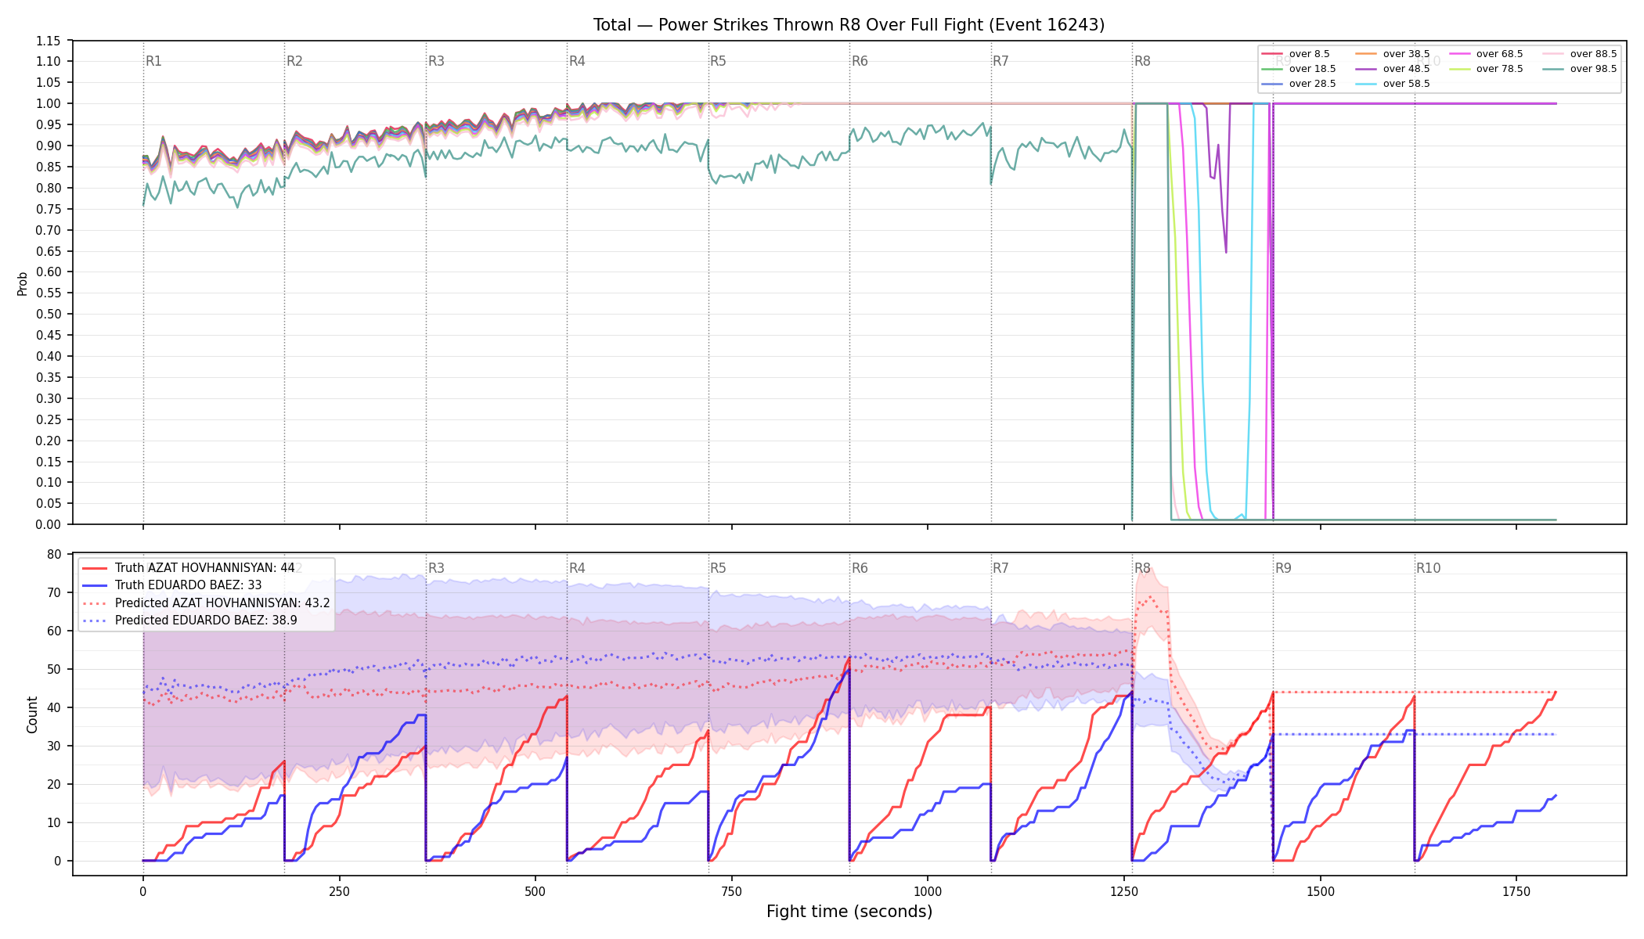This screenshot has height=939, width=1644.
Task: Click the 1250 tick on time axis
Action: pyautogui.click(x=1124, y=891)
